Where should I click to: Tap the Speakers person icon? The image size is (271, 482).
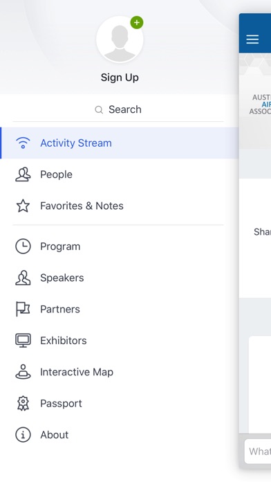click(x=23, y=278)
